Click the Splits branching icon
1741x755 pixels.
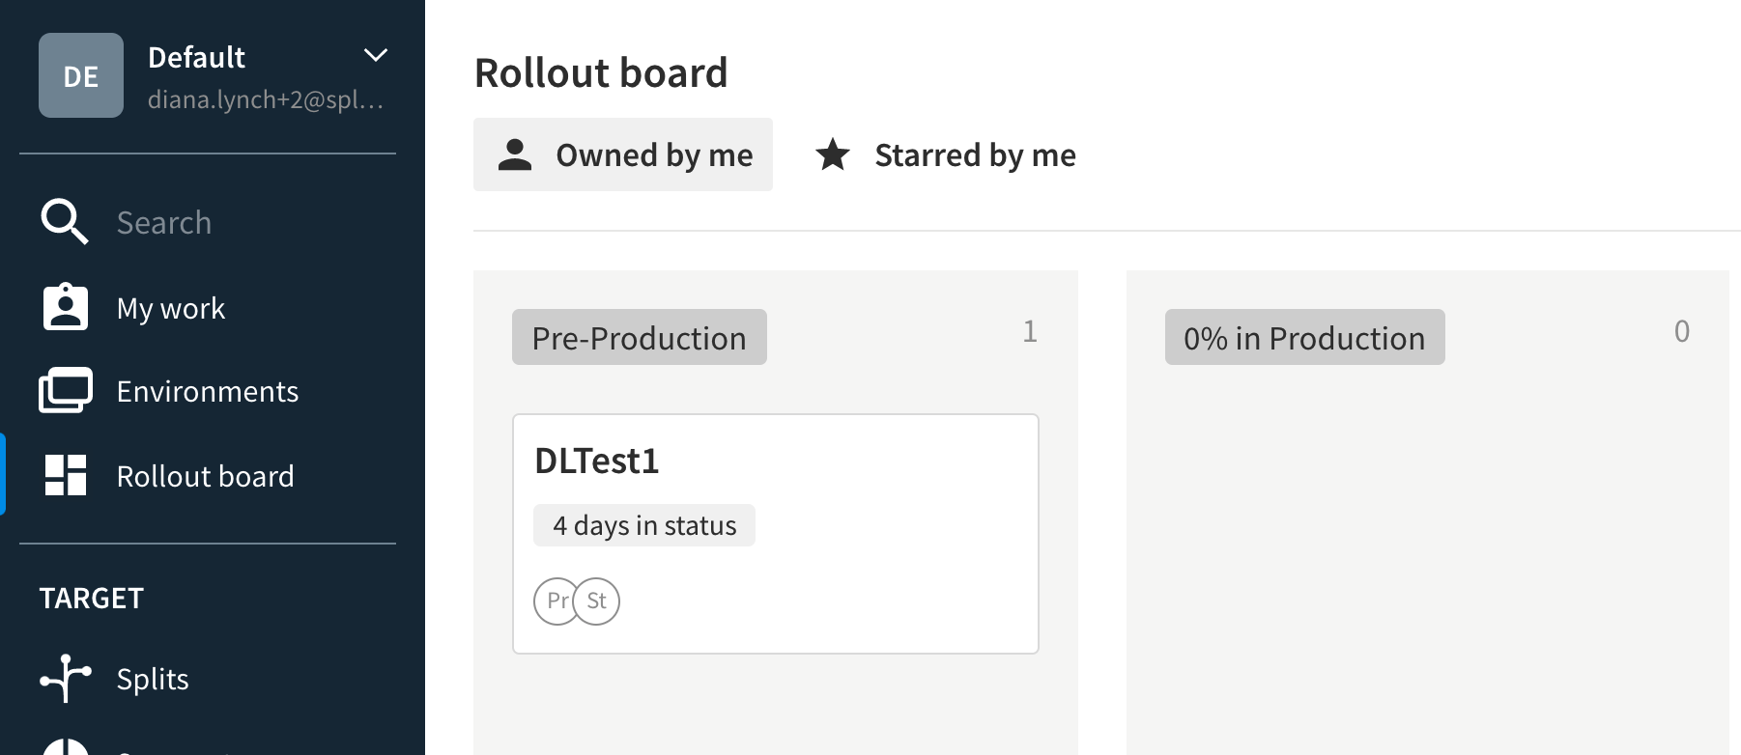tap(66, 678)
